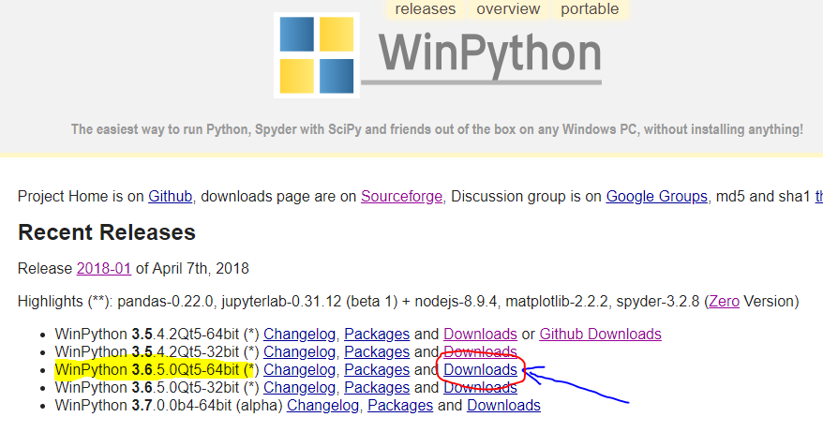Click the 'The easiest way to run Python' tagline
The height and width of the screenshot is (432, 823).
point(437,129)
